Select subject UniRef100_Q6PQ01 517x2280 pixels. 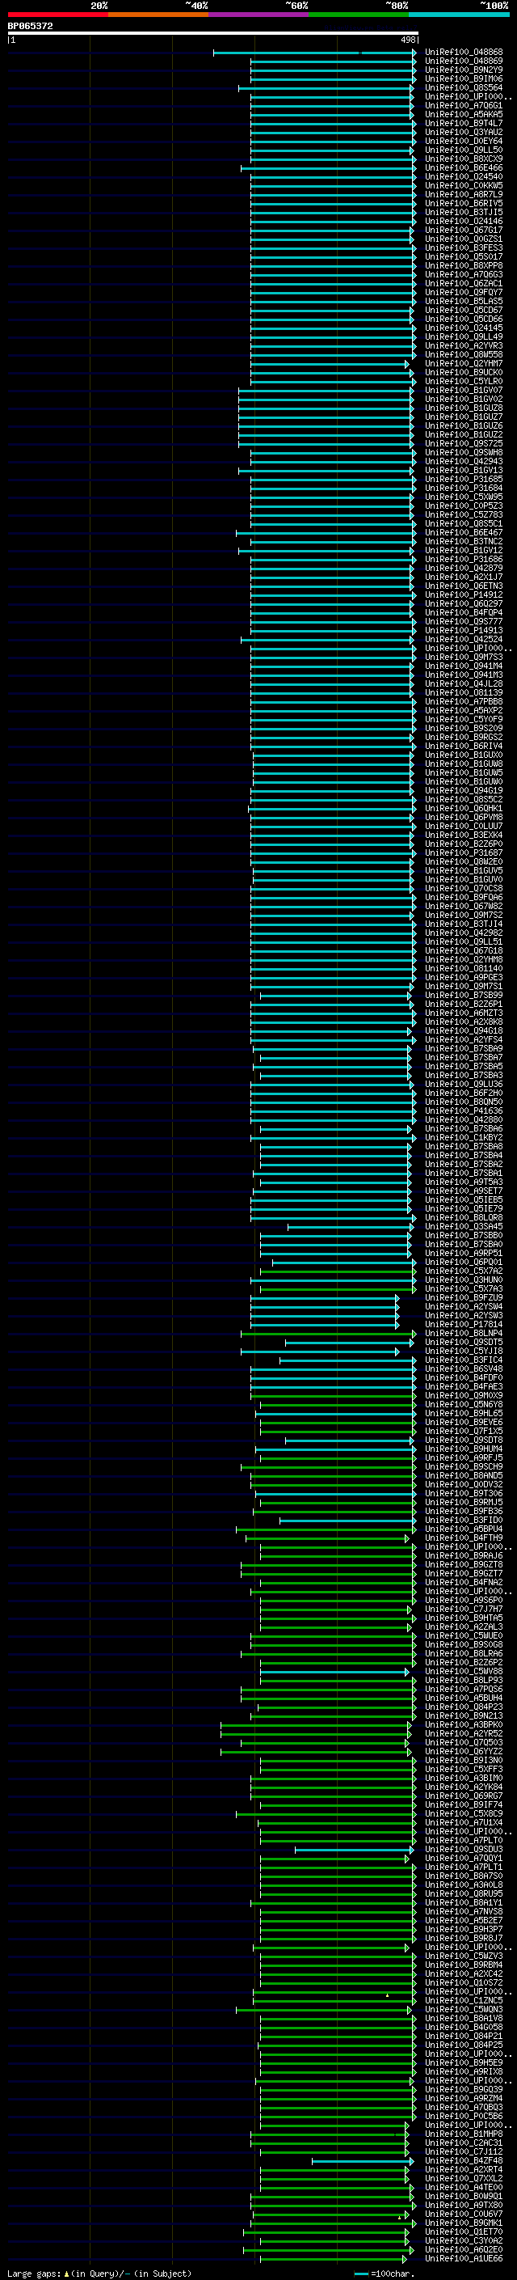(464, 1263)
